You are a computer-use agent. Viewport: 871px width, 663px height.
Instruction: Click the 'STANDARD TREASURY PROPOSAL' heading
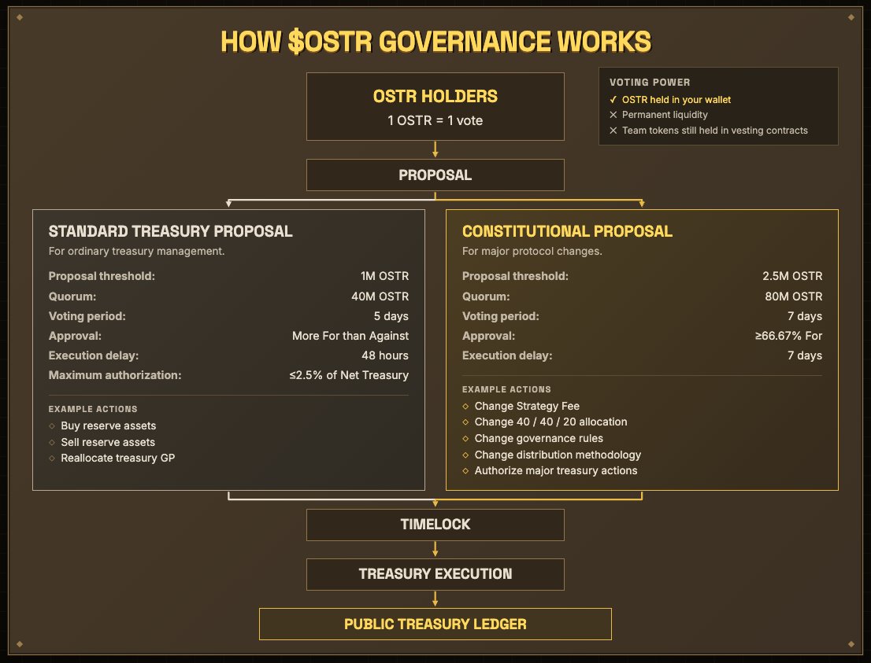171,231
